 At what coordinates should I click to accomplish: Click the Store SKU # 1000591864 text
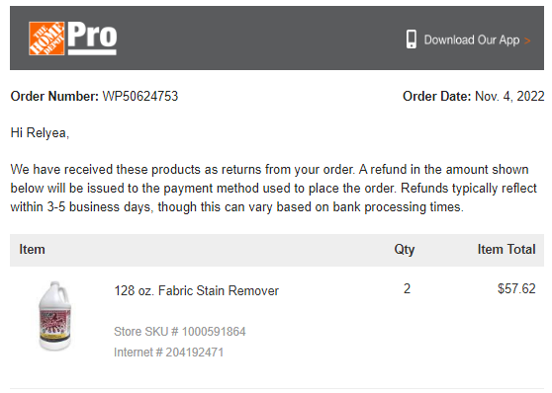click(180, 332)
